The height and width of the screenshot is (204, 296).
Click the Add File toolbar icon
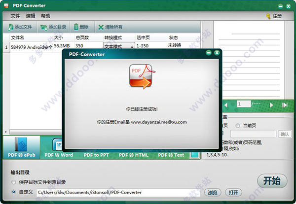pos(10,27)
